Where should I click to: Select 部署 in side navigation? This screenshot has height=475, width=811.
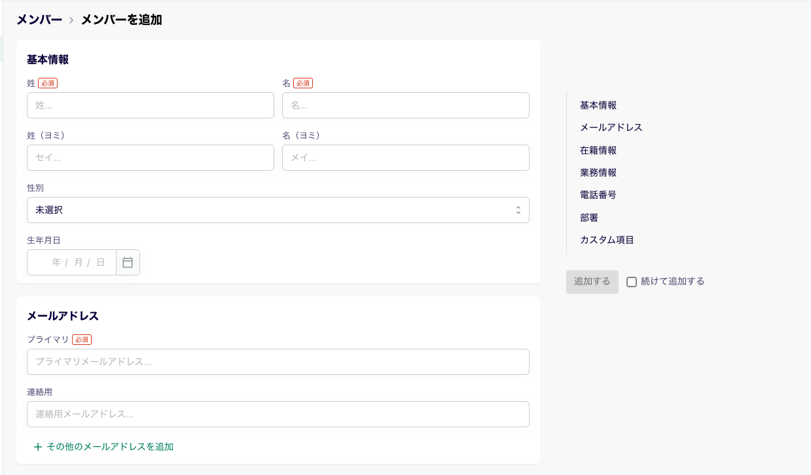tap(589, 218)
